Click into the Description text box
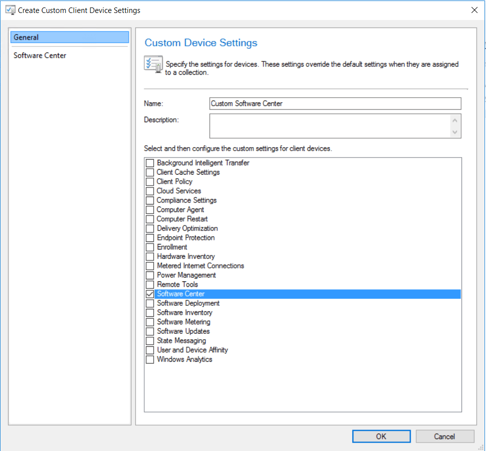The height and width of the screenshot is (451, 486). click(x=330, y=126)
